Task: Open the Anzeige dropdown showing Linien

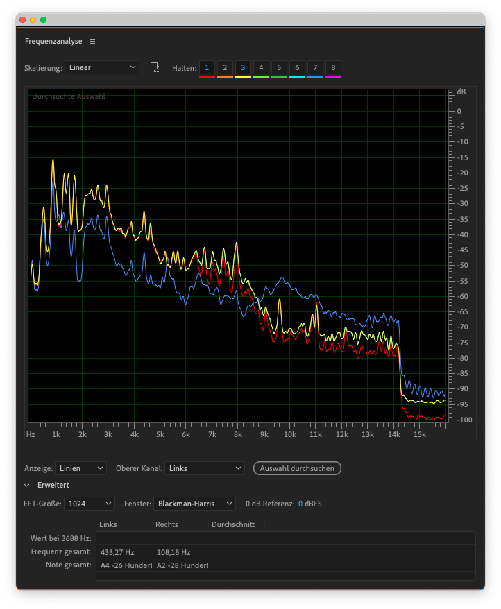Action: [80, 468]
